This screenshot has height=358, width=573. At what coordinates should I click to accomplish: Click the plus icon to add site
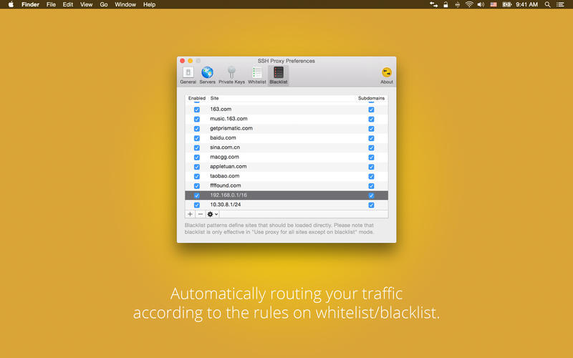click(190, 214)
